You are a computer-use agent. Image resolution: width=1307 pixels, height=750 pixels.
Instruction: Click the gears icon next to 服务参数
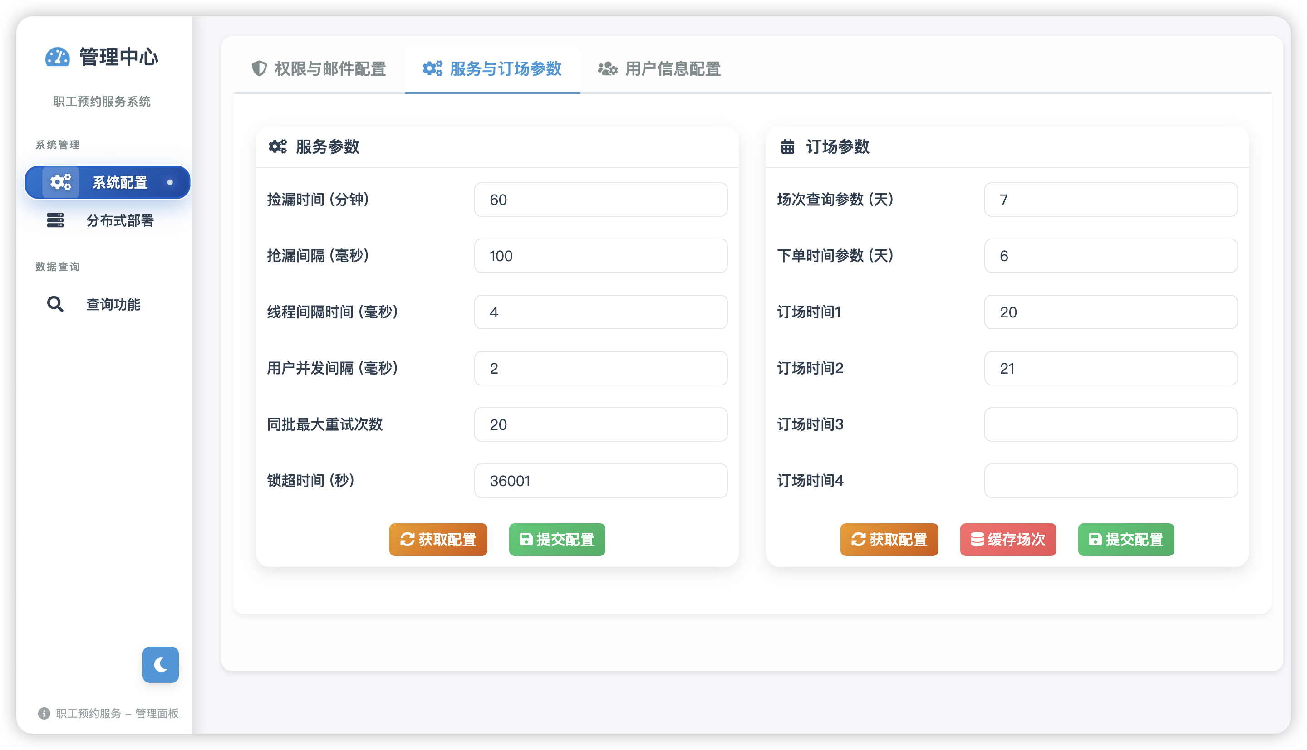[x=277, y=147]
